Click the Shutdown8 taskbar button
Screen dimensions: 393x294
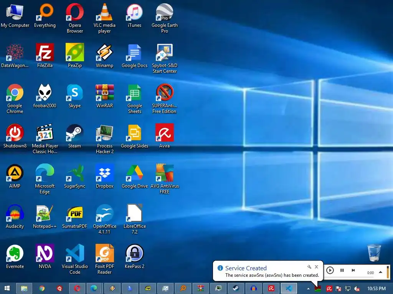click(59, 288)
